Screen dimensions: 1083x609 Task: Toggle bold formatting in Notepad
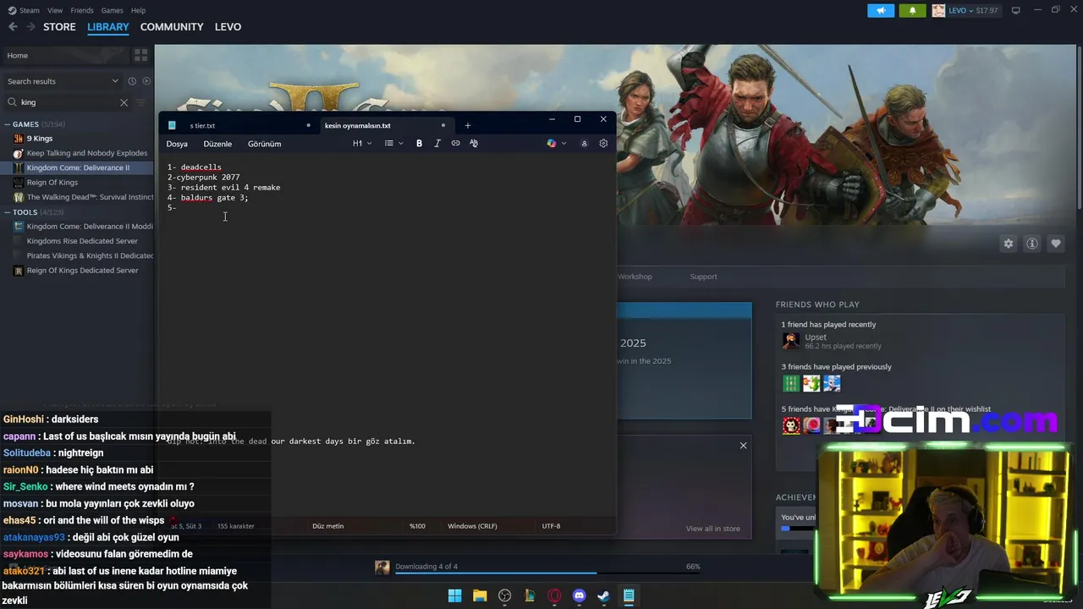(419, 144)
